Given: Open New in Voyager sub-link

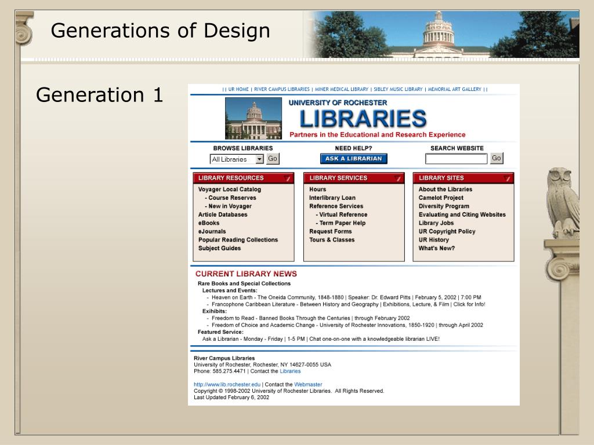Looking at the screenshot, I should (230, 206).
